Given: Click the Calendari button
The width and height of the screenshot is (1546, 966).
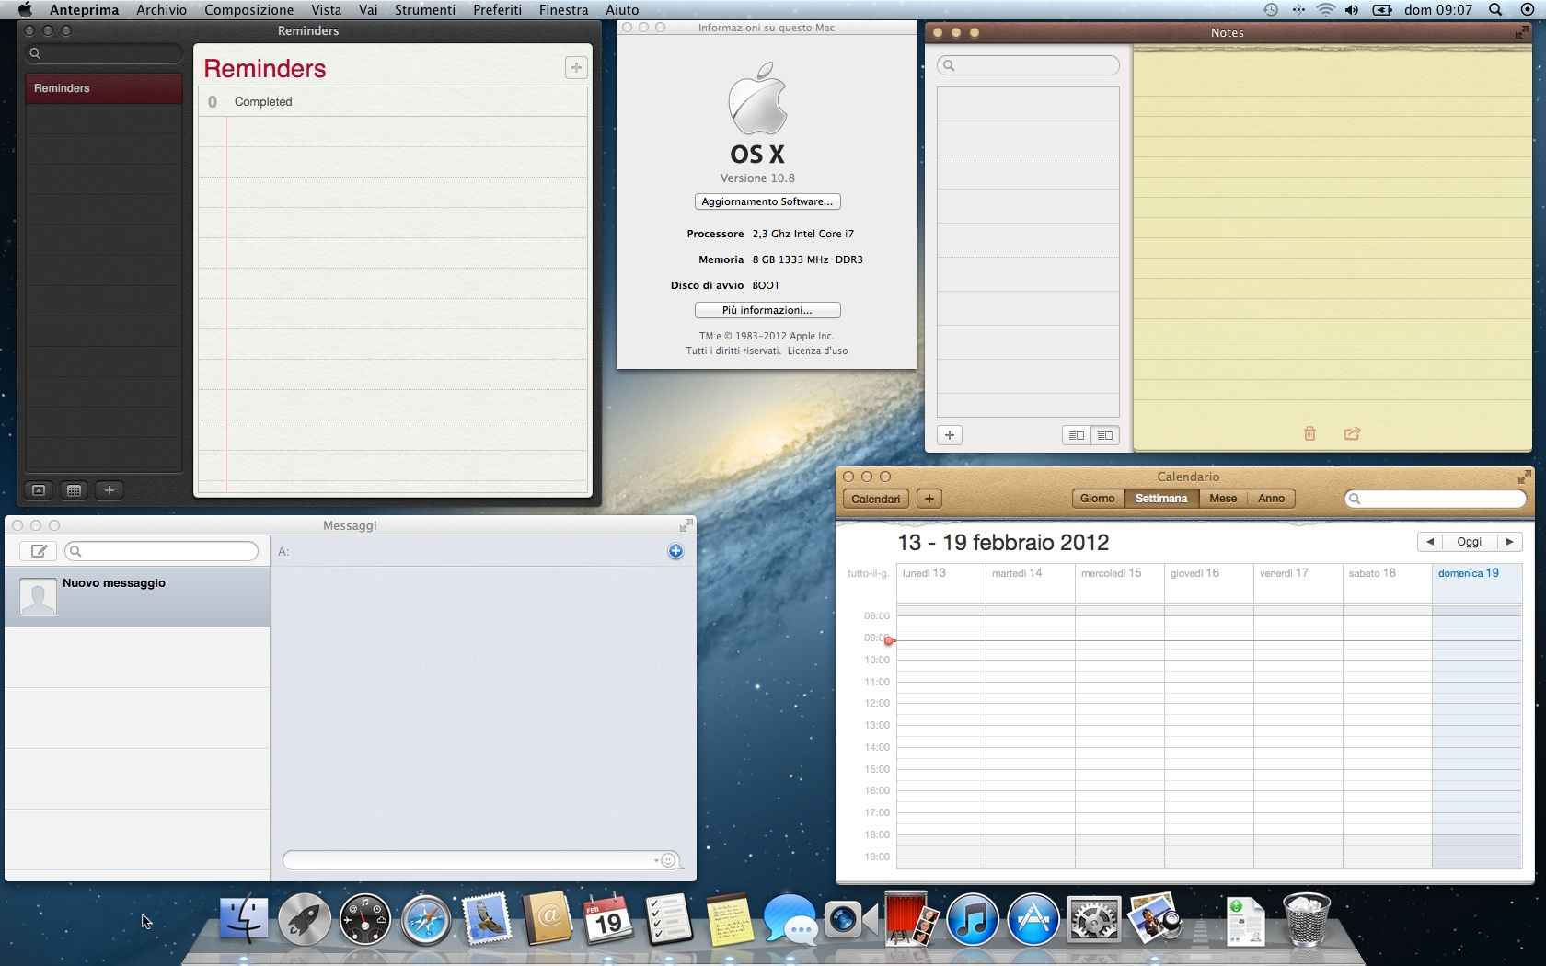Looking at the screenshot, I should tap(875, 499).
